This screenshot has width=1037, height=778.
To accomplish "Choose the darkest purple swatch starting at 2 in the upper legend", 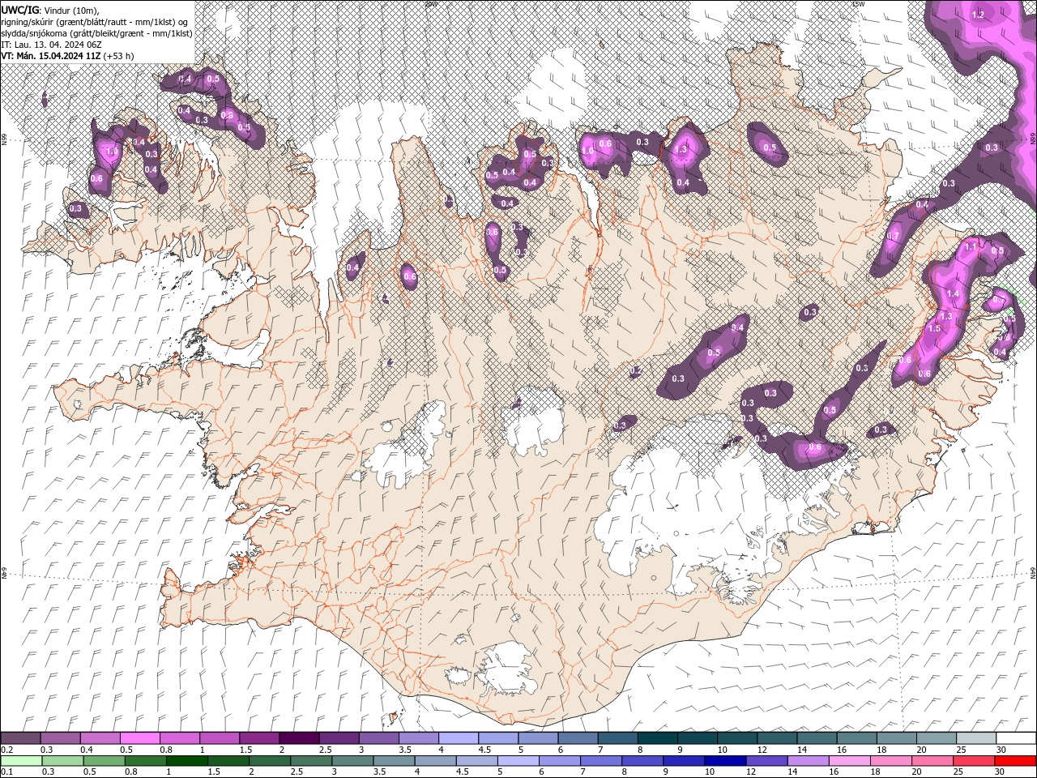I will 299,738.
